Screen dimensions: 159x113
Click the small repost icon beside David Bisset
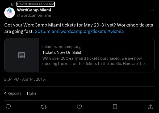pos(13,4)
